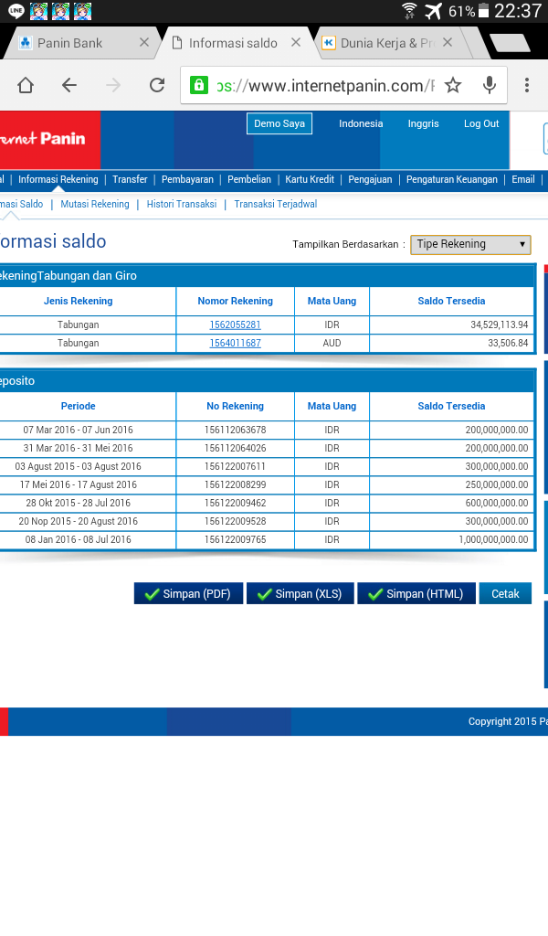Select balance 34,529,113.94
The height and width of the screenshot is (936, 548).
[499, 324]
